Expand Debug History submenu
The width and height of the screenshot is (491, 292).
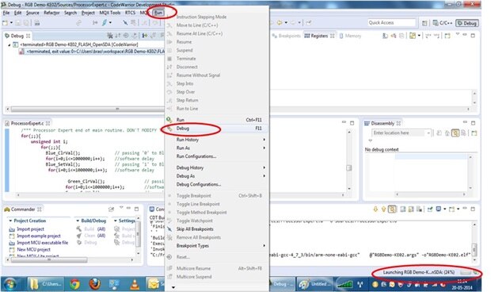[x=216, y=167]
